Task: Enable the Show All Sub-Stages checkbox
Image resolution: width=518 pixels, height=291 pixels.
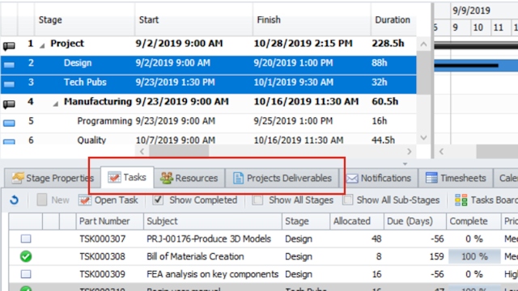Action: click(347, 200)
